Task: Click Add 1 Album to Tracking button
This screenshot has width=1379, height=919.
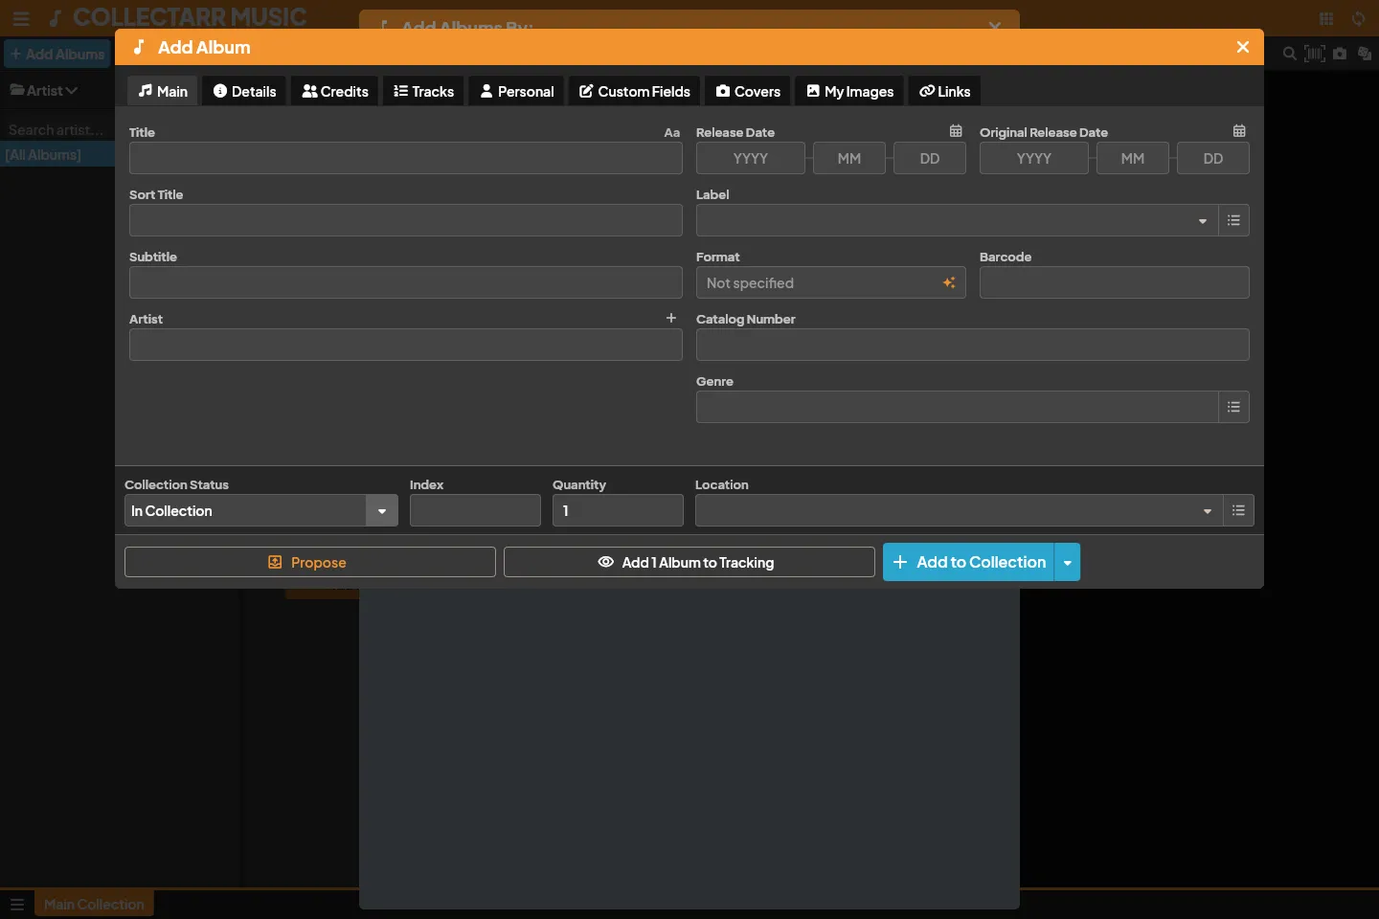Action: [x=689, y=562]
